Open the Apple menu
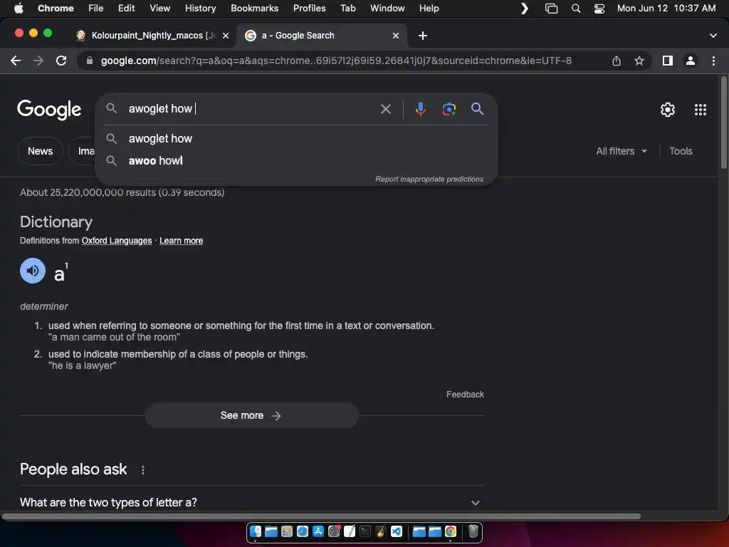 click(x=19, y=9)
